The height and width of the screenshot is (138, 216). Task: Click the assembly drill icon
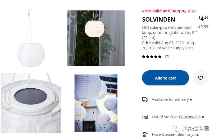pyautogui.click(x=145, y=134)
